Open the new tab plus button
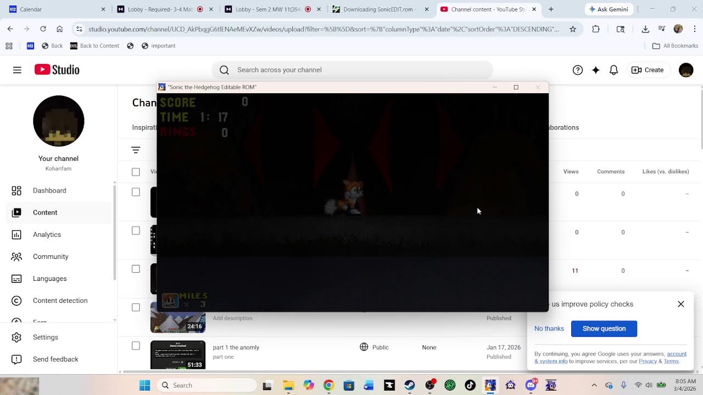The height and width of the screenshot is (395, 703). click(551, 9)
